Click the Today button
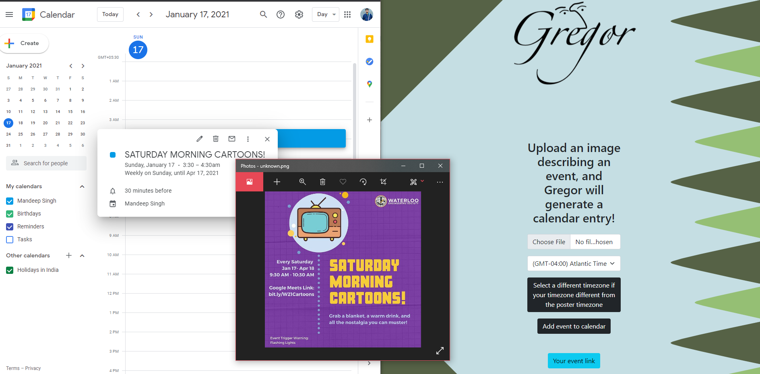Screen dimensions: 760x374 tap(110, 14)
